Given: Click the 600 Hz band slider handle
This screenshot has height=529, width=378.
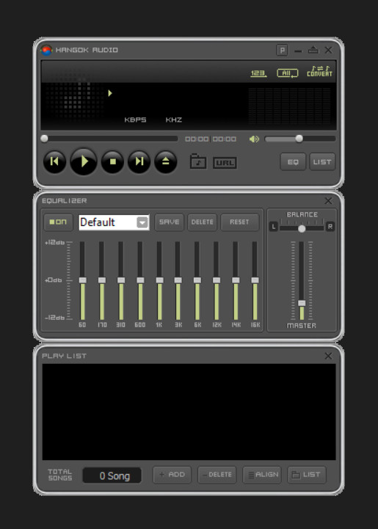Looking at the screenshot, I should [x=140, y=280].
